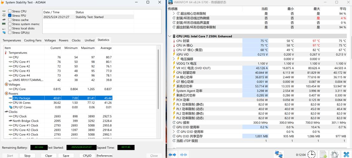Open the Unified tab
Viewport: 352px width, 158px height.
pos(89,40)
